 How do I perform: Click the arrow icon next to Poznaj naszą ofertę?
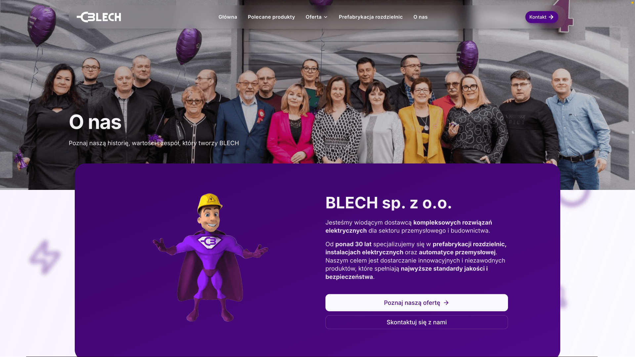pyautogui.click(x=446, y=303)
